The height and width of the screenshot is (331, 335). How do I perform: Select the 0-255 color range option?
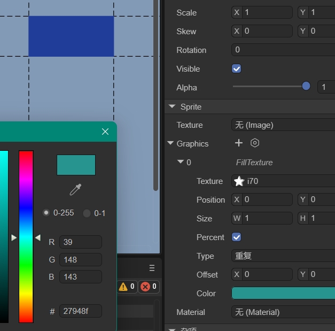(x=46, y=213)
